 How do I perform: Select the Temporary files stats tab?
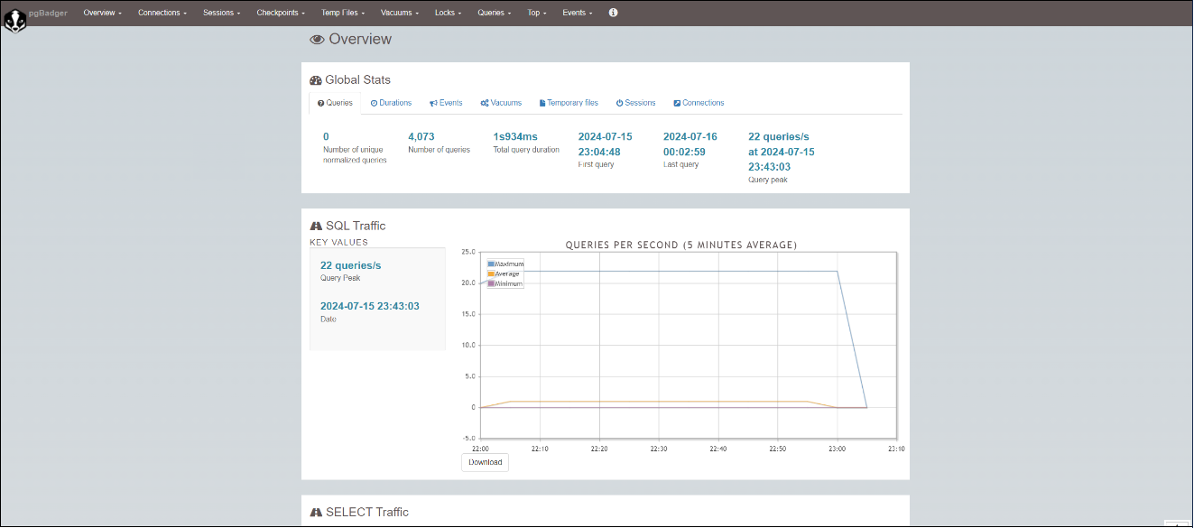(x=569, y=103)
